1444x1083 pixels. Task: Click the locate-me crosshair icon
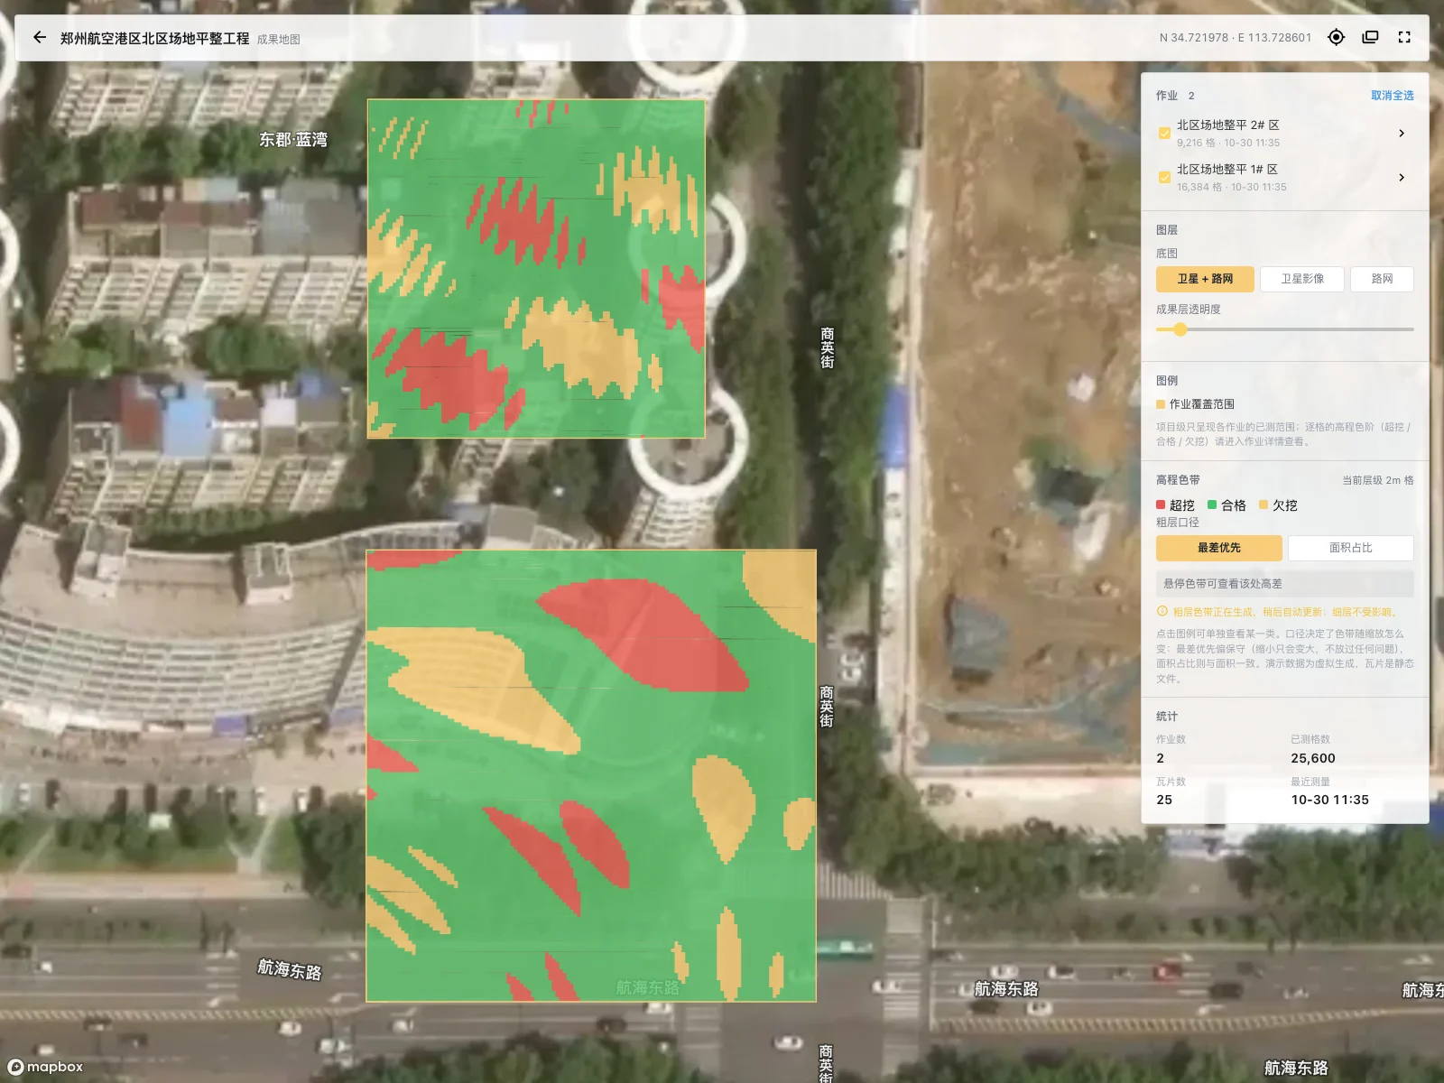coord(1337,37)
